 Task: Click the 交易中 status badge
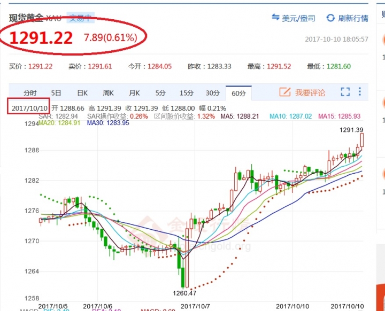[81, 18]
